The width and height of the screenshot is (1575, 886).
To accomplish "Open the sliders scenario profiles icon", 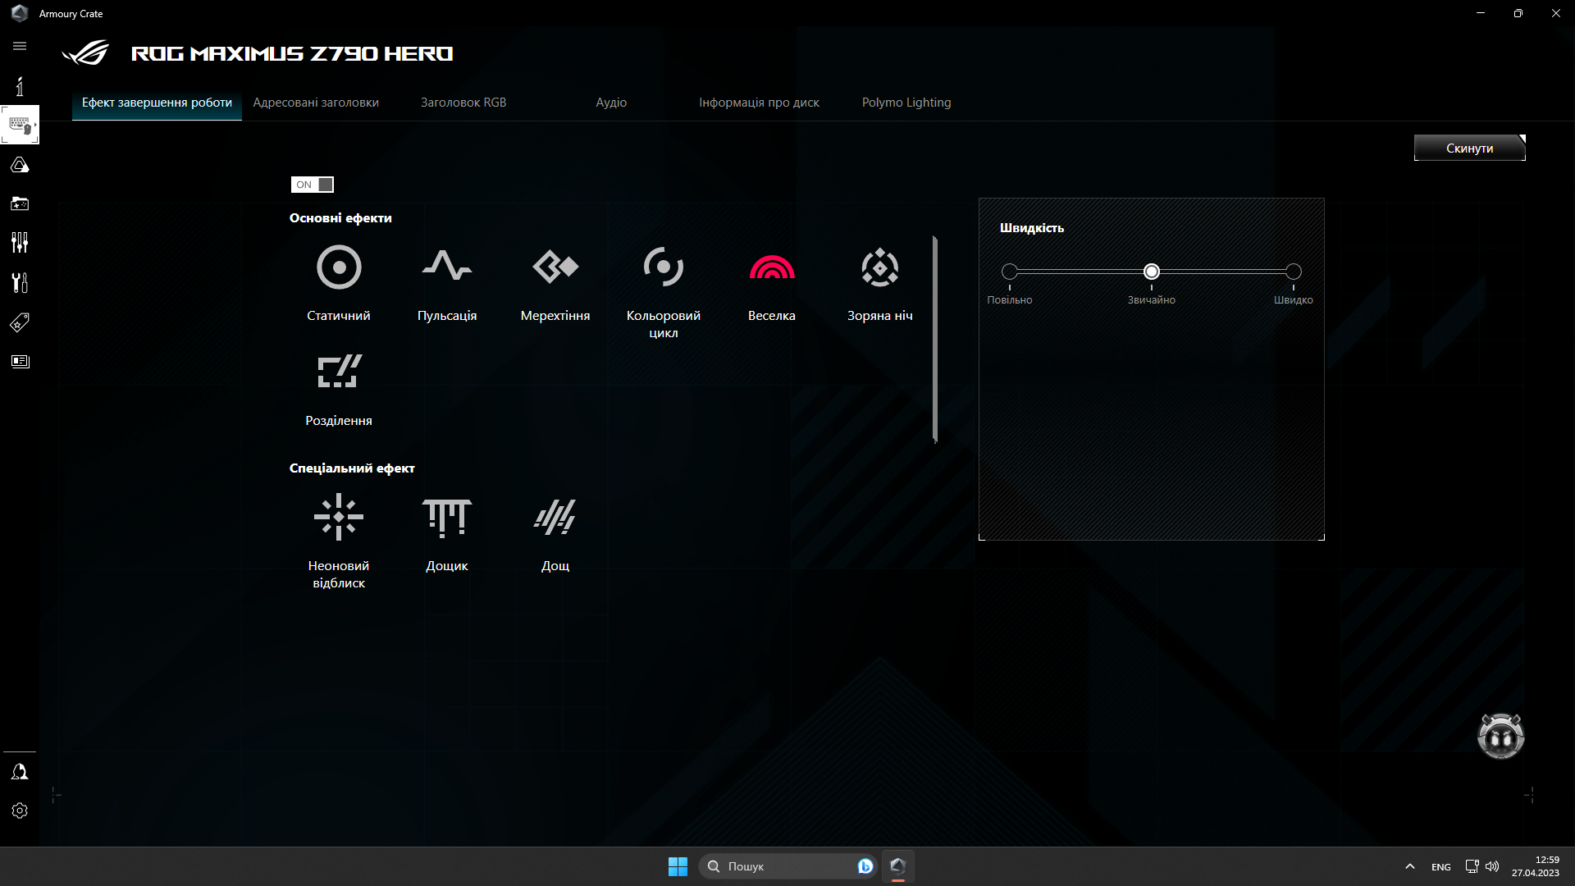I will [20, 243].
